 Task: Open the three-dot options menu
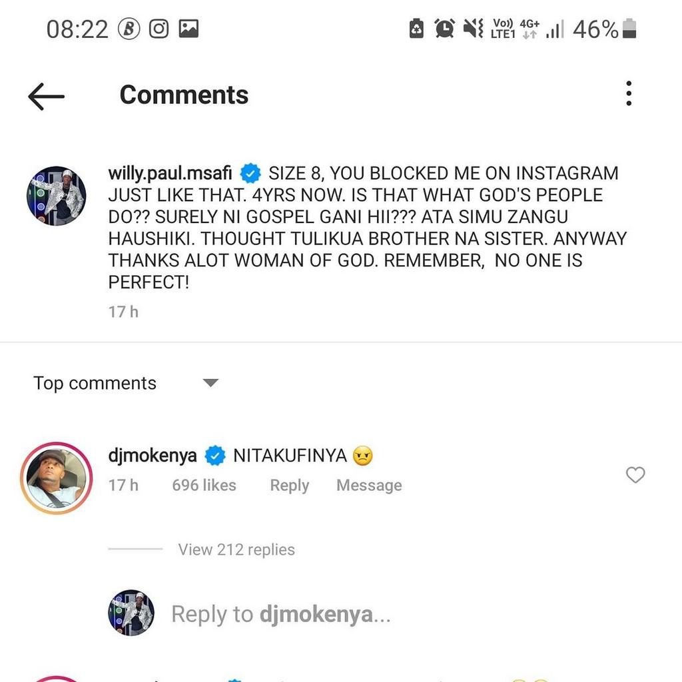click(629, 94)
